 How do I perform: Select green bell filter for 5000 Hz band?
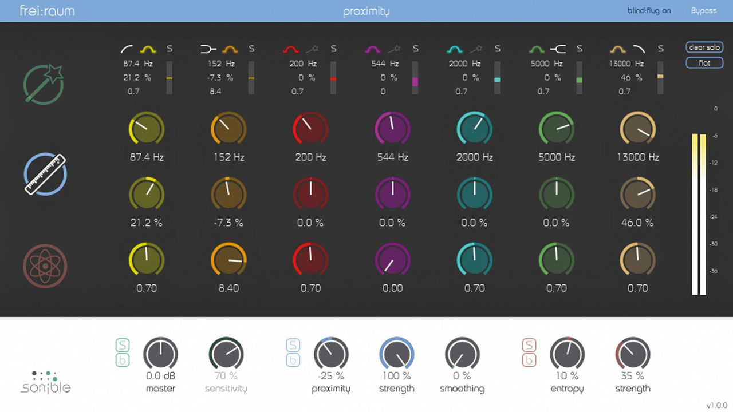tap(537, 49)
